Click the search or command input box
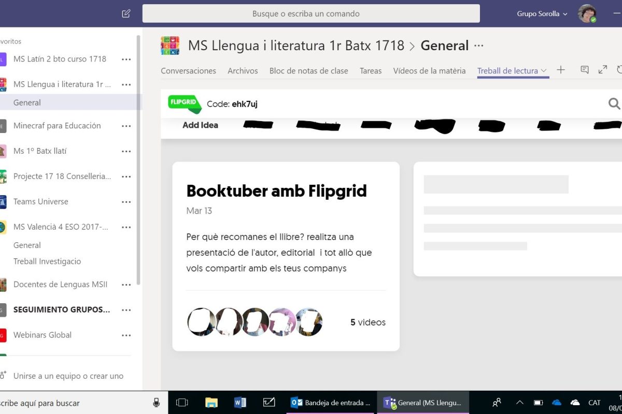622x414 pixels. pyautogui.click(x=311, y=13)
